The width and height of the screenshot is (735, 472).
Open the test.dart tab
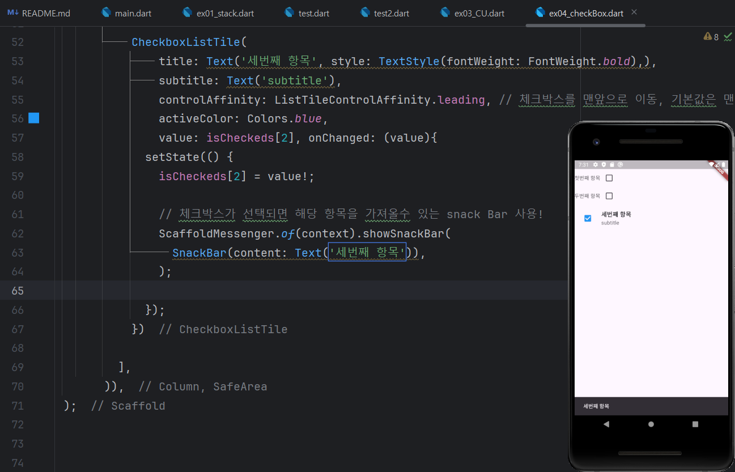[305, 13]
